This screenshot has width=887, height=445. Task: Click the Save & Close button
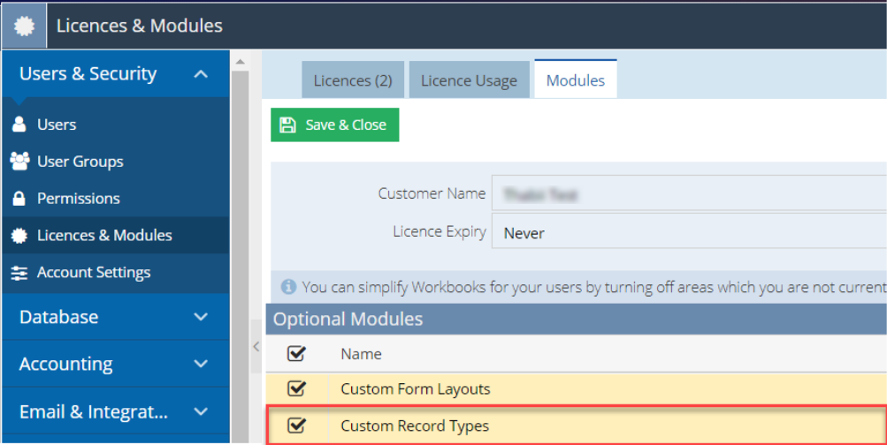pyautogui.click(x=335, y=124)
